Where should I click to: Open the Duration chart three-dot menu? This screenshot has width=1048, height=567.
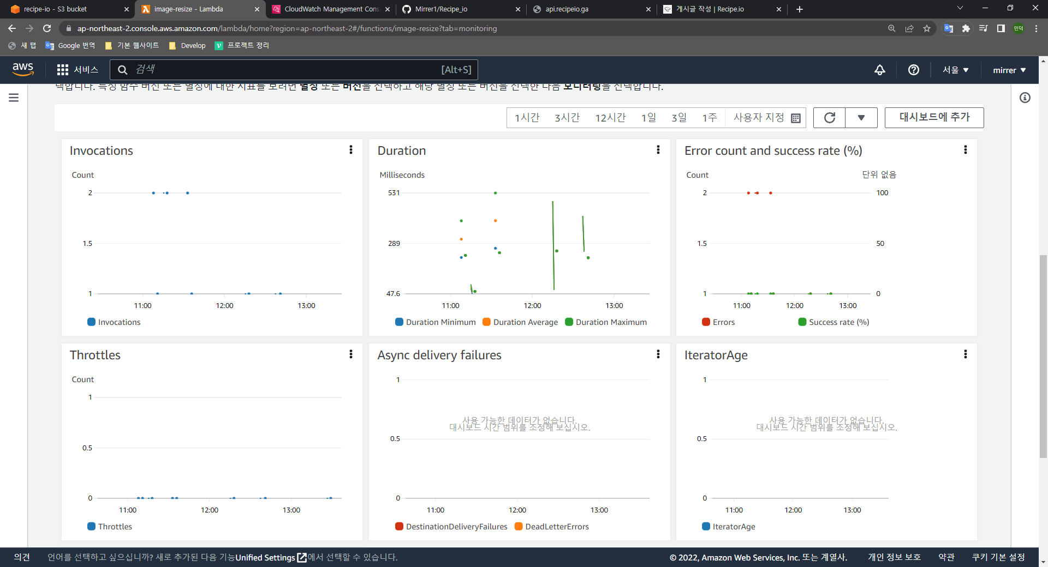click(658, 150)
